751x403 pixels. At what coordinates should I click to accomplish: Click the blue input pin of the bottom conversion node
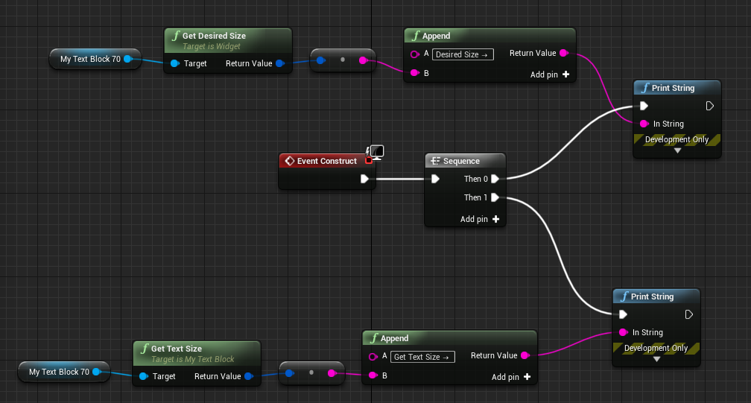(289, 373)
